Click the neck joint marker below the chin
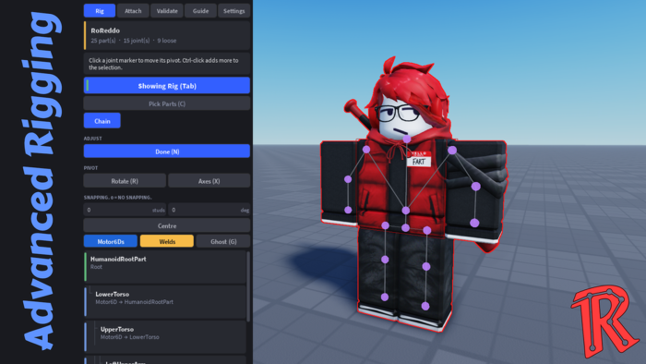The height and width of the screenshot is (364, 646). coord(407,139)
